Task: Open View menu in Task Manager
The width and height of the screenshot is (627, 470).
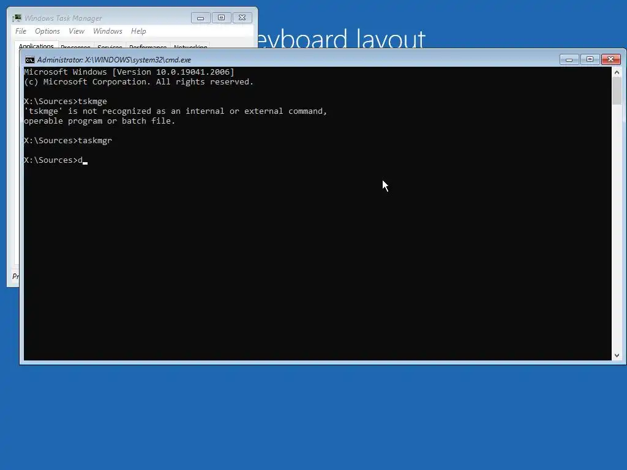Action: point(77,31)
